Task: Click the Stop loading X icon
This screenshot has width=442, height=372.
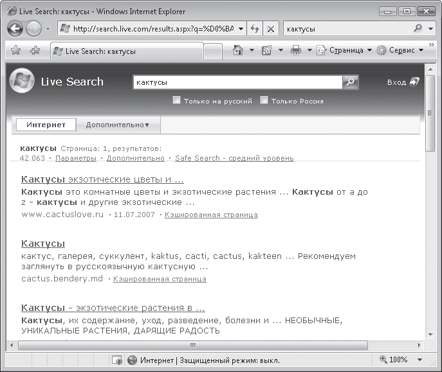Action: point(270,29)
